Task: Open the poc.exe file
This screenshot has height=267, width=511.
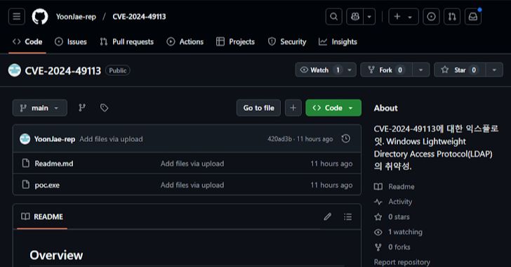Action: [x=47, y=185]
